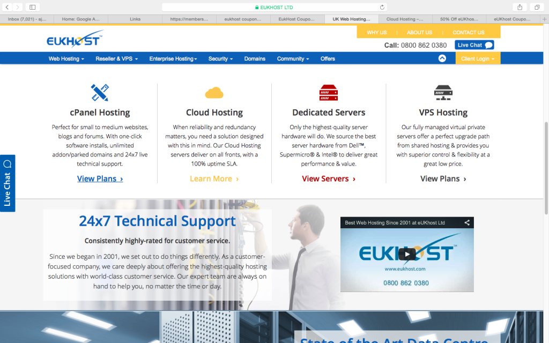
Task: Expand the Web Hosting dropdown menu
Action: tap(66, 58)
